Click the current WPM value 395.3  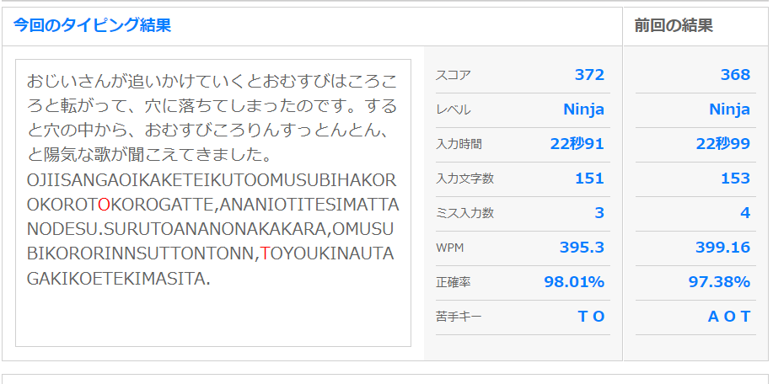[582, 247]
